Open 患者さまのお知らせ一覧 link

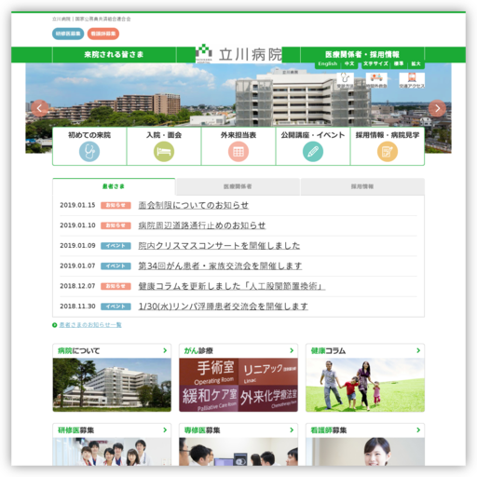pyautogui.click(x=90, y=325)
